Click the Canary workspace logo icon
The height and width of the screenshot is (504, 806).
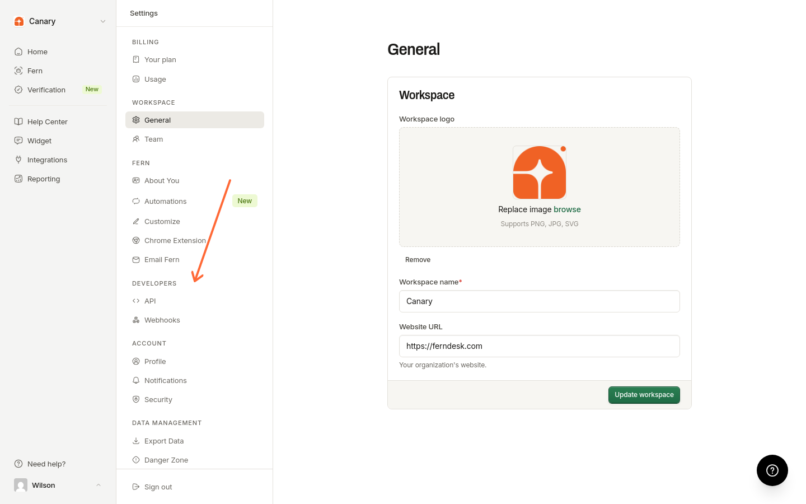[x=19, y=21]
